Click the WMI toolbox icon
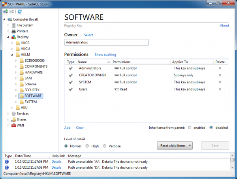 point(13,125)
